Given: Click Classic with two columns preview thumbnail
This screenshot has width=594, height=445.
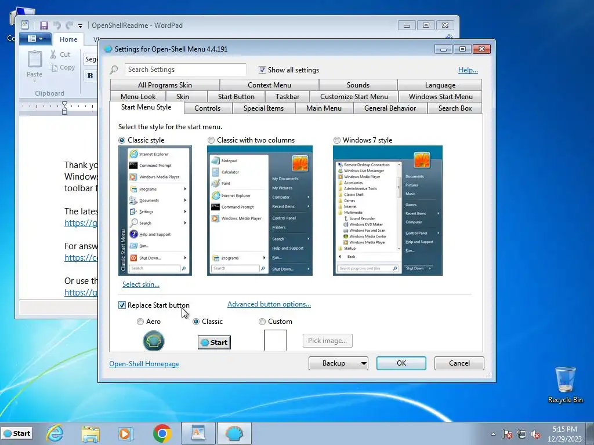Looking at the screenshot, I should (x=260, y=211).
